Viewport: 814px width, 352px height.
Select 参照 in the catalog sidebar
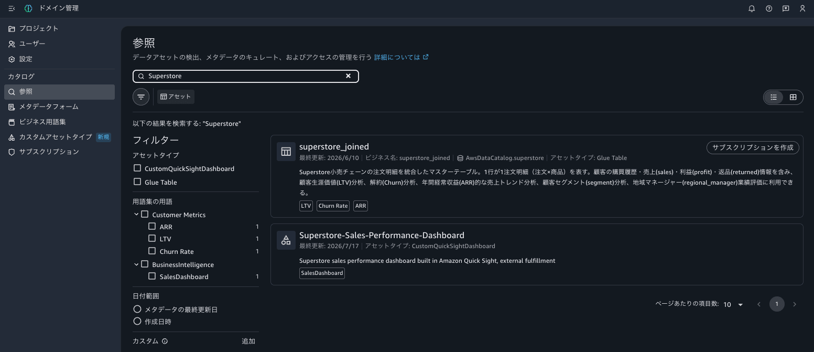click(x=59, y=92)
